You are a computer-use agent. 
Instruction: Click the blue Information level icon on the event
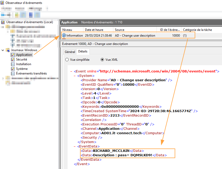click(x=64, y=35)
